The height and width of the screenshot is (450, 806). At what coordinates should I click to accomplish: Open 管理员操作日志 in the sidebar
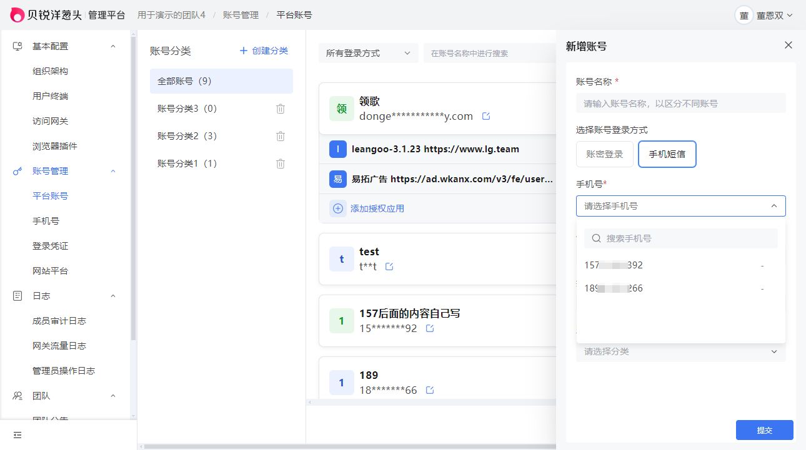[x=64, y=371]
